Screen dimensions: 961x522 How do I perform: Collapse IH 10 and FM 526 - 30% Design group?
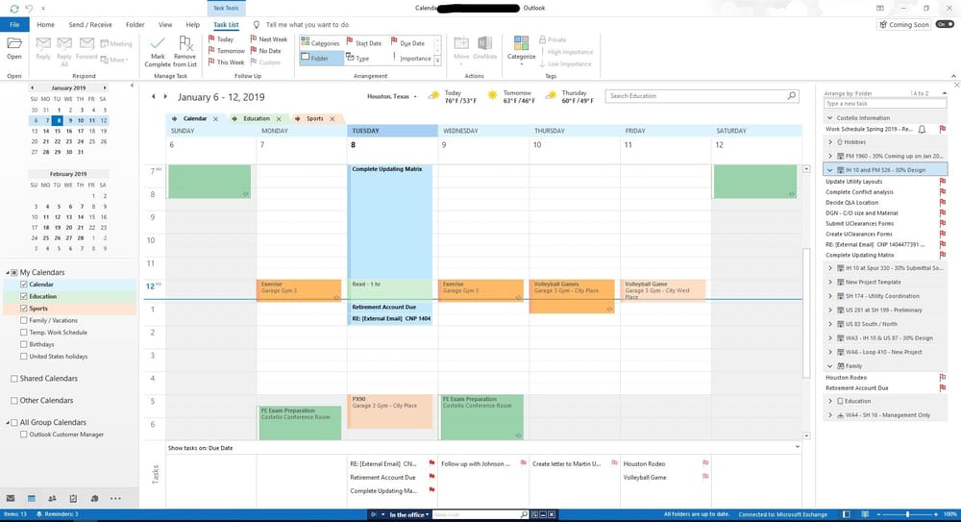[830, 170]
